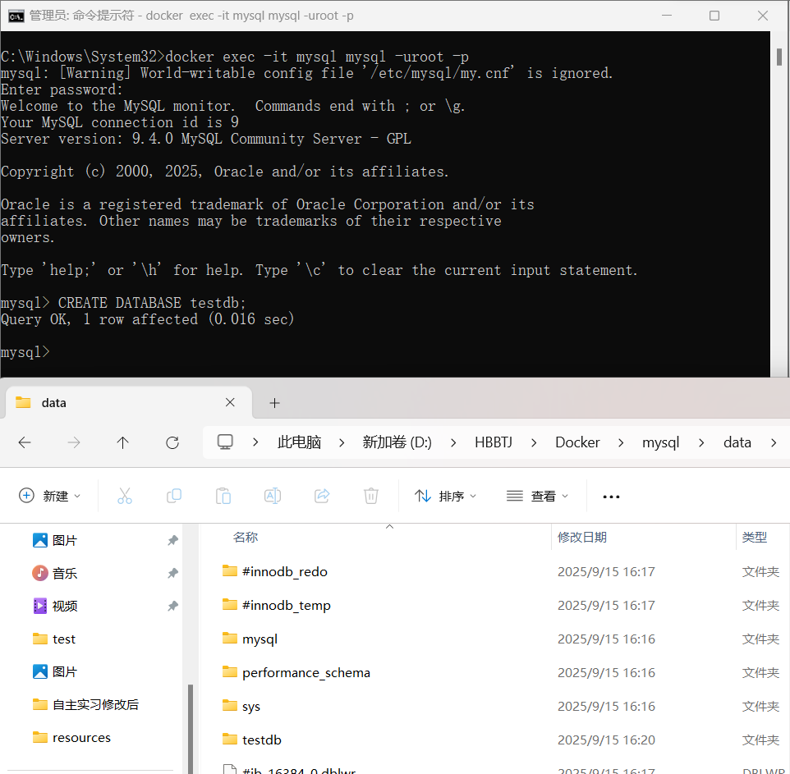Open the 新建 (New) dropdown

[50, 496]
